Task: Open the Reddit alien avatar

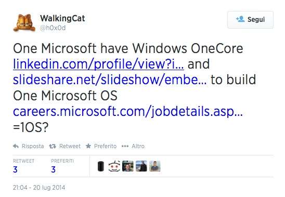Action: tap(114, 166)
